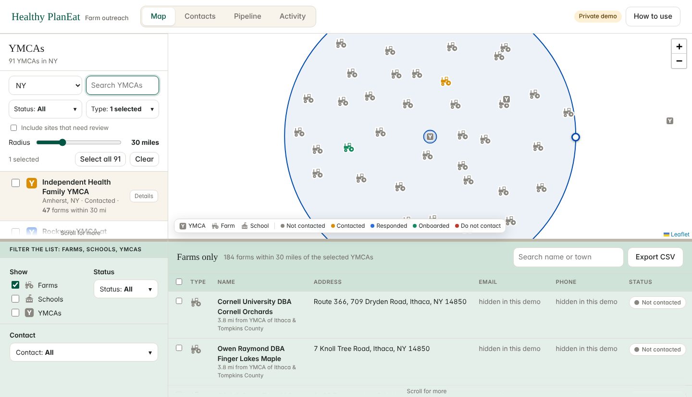Screen dimensions: 692x397
Task: Click the school icon beside Schools filter
Action: [x=29, y=299]
